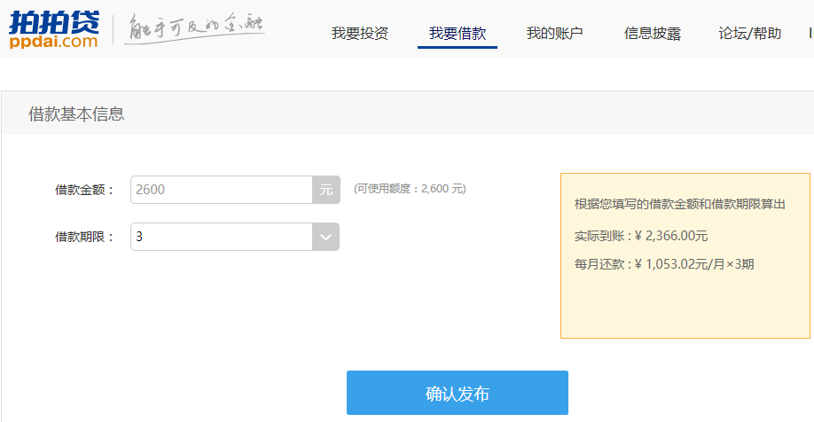Click the partially visible rightmost nav item
The width and height of the screenshot is (814, 422).
[x=810, y=33]
